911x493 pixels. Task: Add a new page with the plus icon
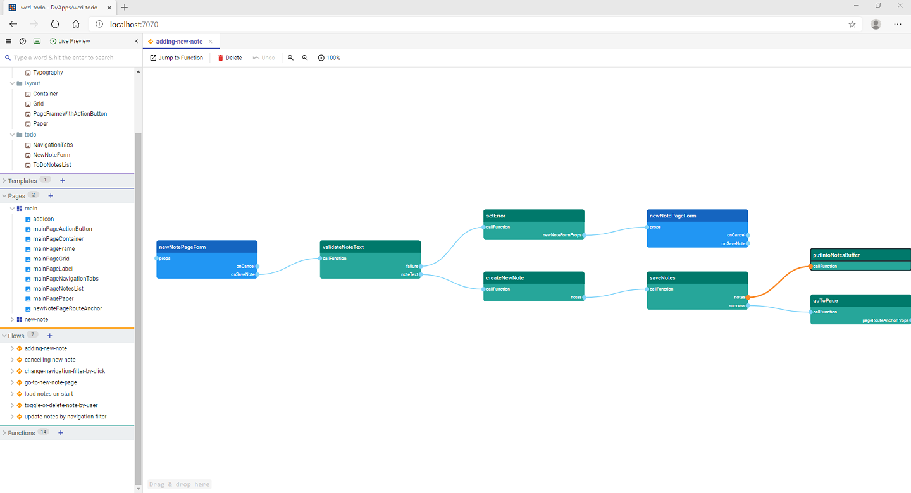tap(51, 196)
